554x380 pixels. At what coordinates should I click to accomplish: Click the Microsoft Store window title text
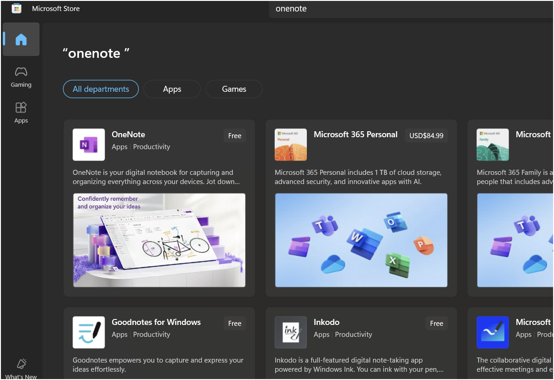click(56, 9)
